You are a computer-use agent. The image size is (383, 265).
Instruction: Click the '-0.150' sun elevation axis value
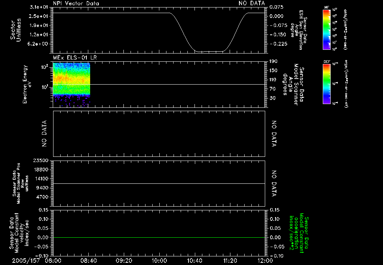[x=278, y=35]
